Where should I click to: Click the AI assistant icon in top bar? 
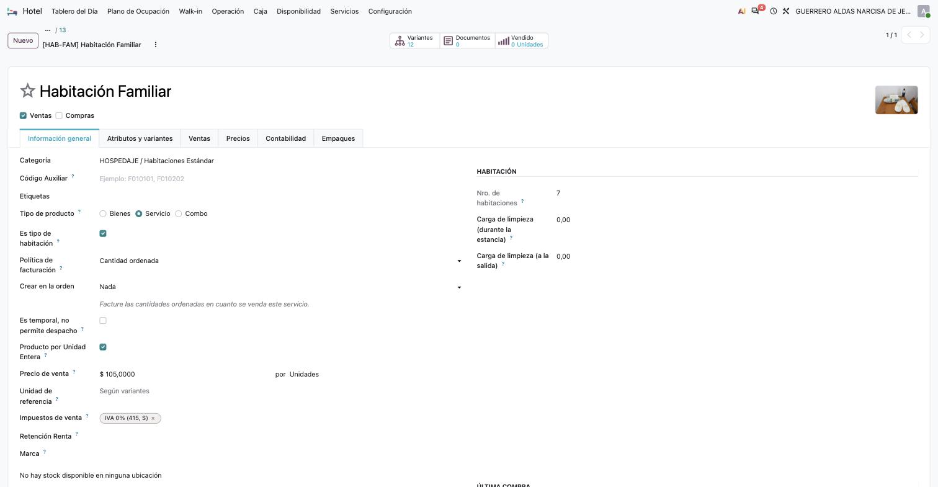[x=742, y=11]
